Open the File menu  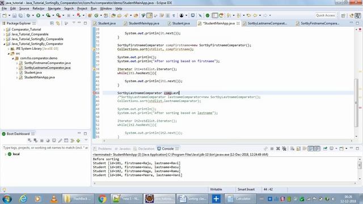tap(4, 8)
